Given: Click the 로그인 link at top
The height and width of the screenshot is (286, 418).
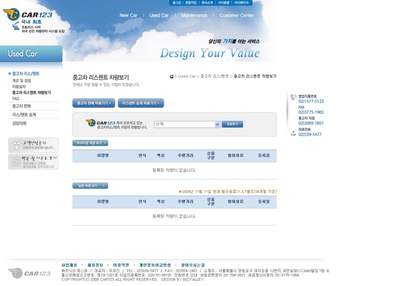Looking at the screenshot, I should [176, 3].
